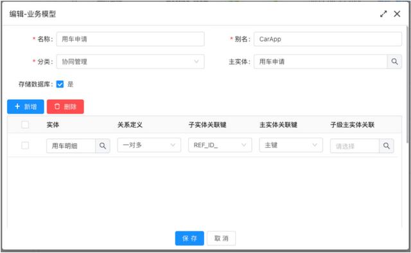The image size is (411, 253).
Task: Expand the dialog to fullscreen
Action: point(383,14)
